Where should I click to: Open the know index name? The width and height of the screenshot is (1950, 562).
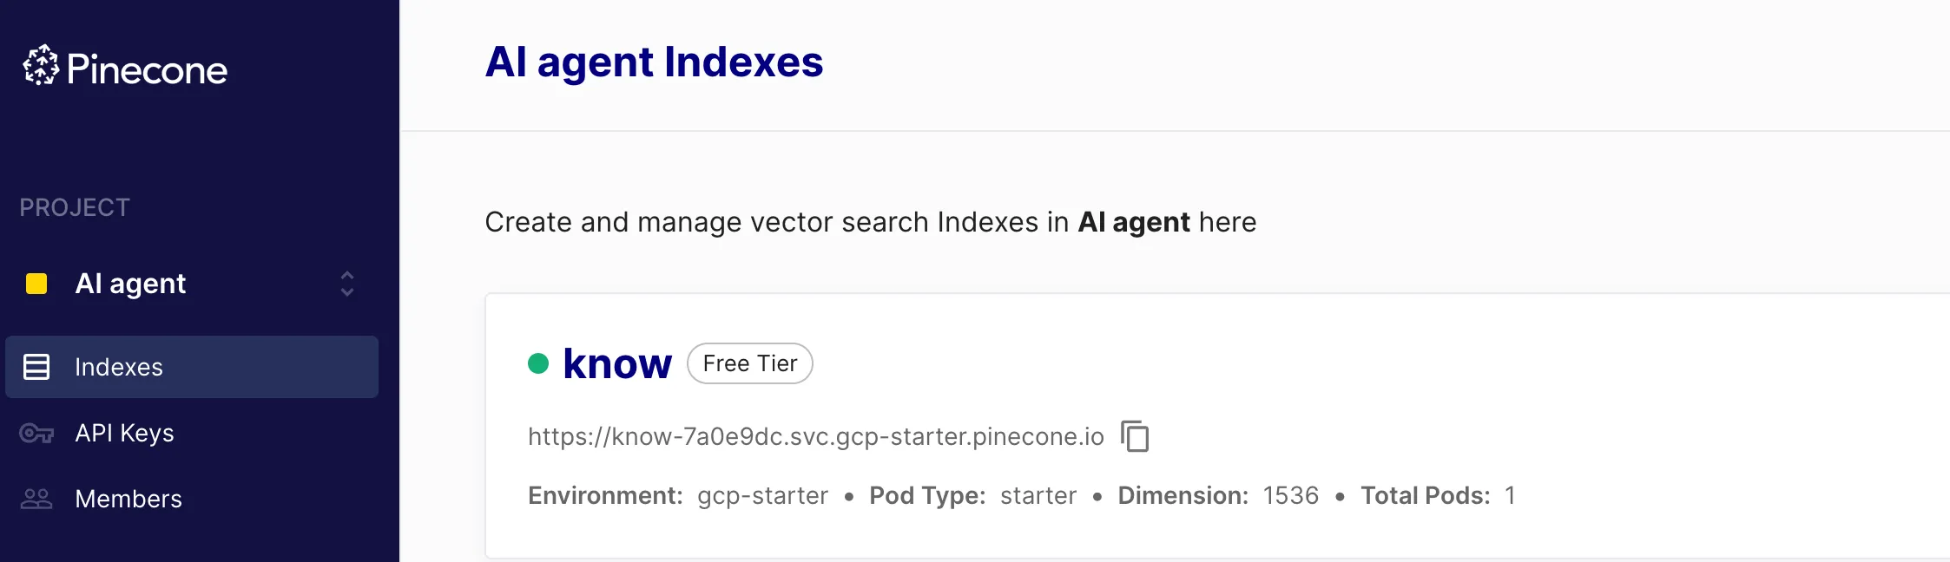pyautogui.click(x=617, y=363)
